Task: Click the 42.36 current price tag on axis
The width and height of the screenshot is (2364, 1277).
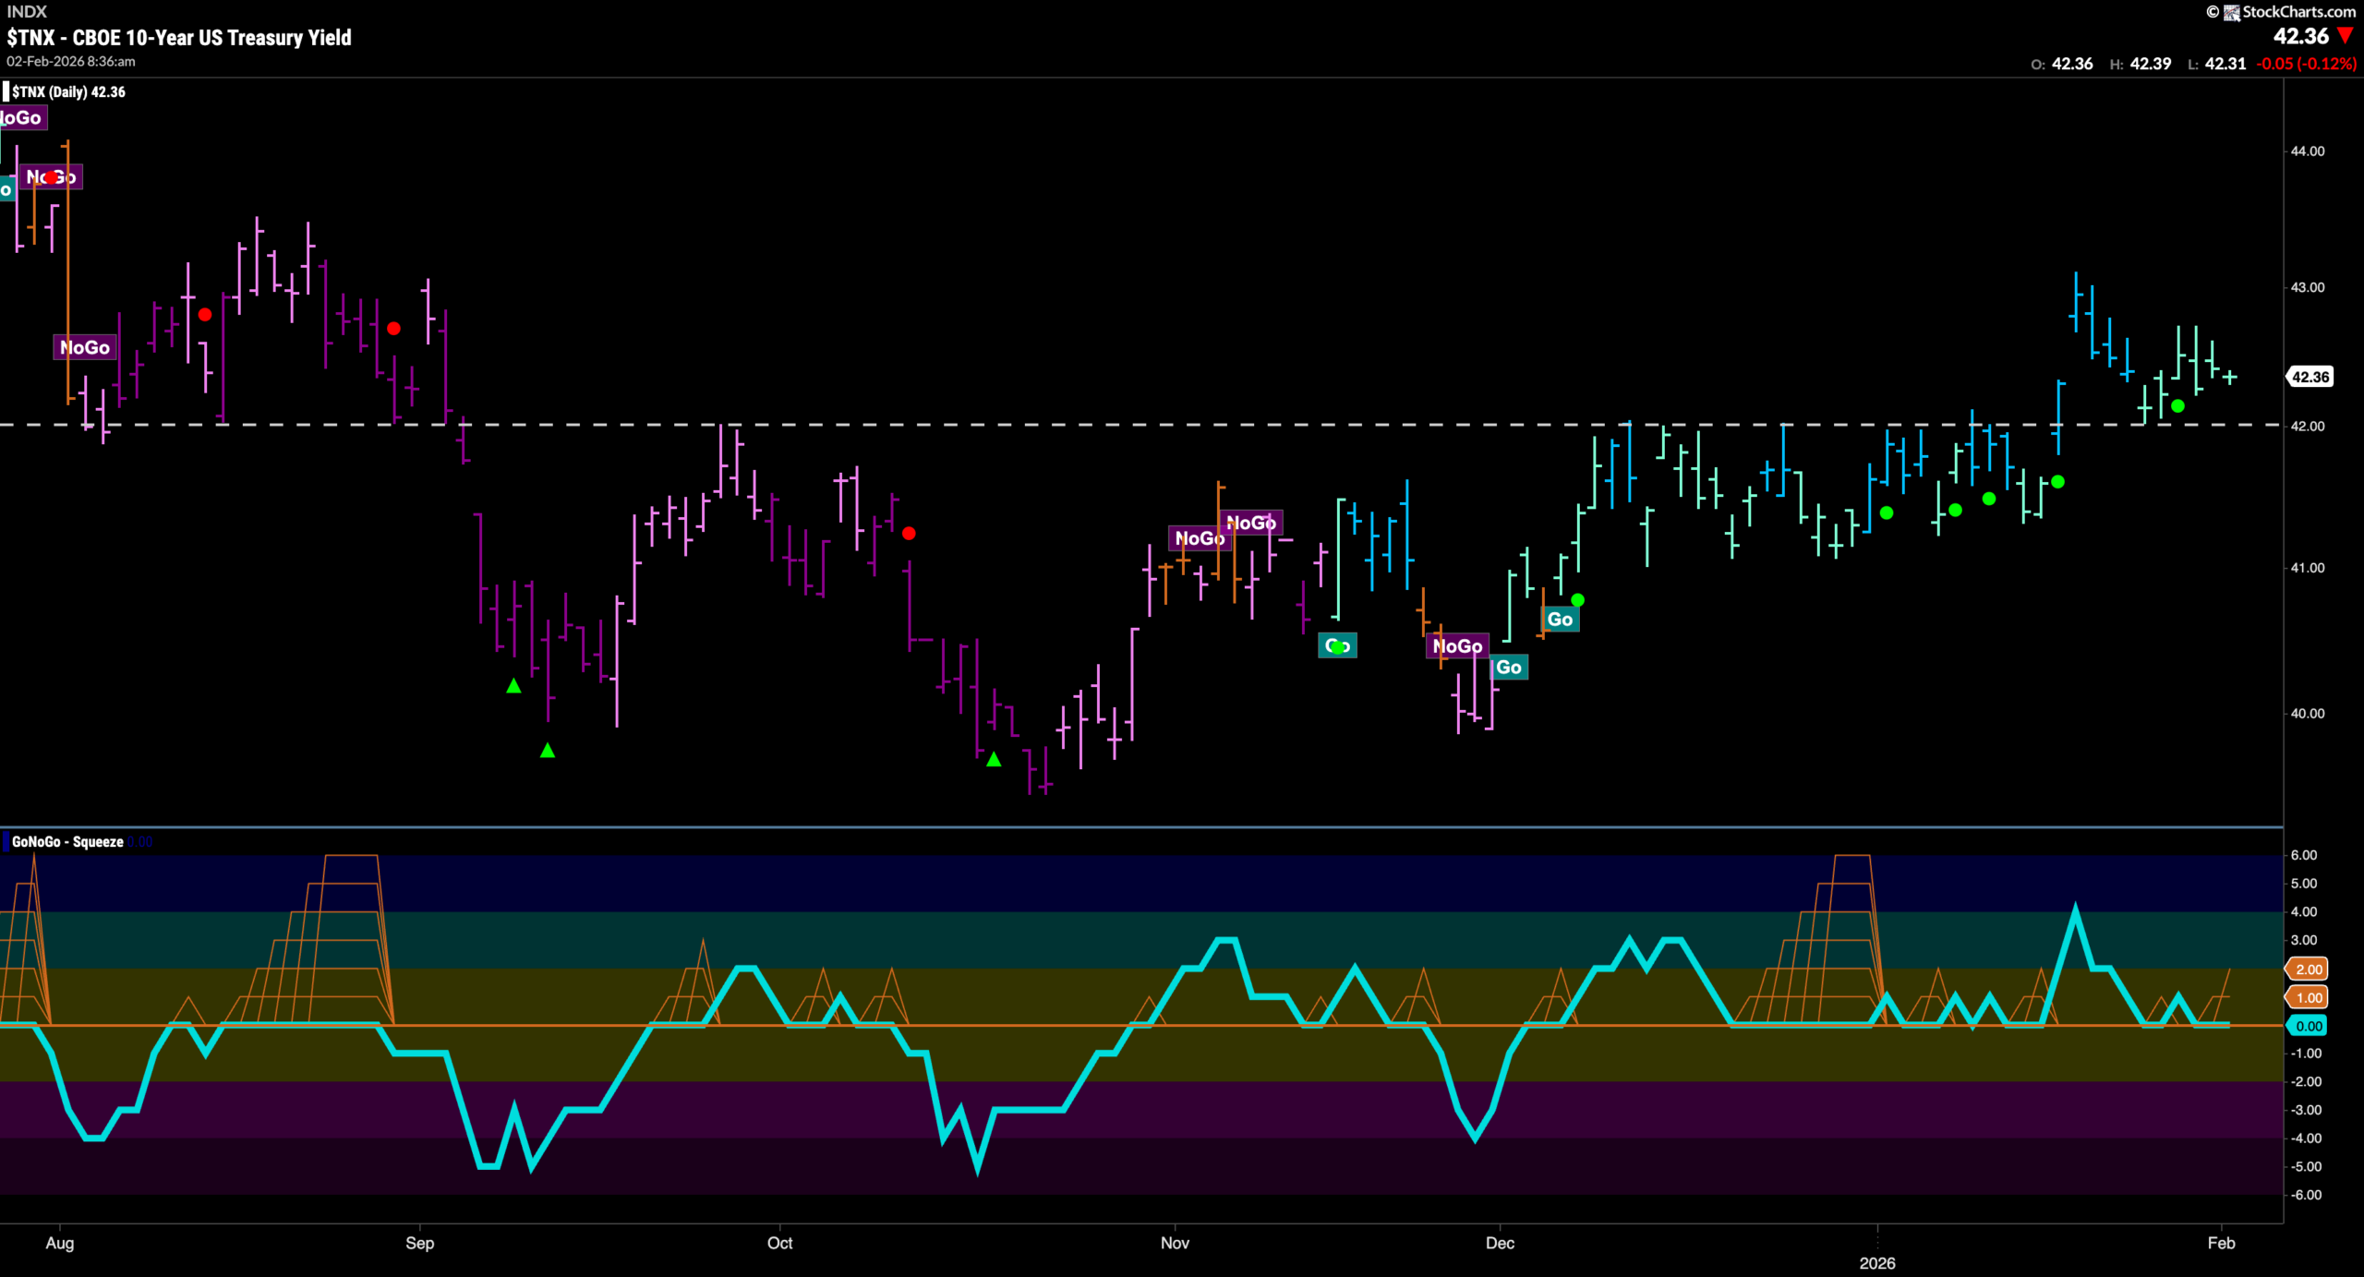Action: point(2310,377)
